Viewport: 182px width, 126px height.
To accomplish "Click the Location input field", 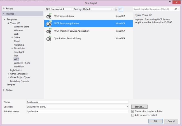I will [77, 107].
